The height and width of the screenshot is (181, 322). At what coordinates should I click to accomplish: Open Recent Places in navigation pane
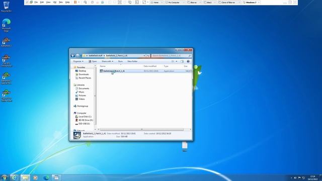(83, 78)
